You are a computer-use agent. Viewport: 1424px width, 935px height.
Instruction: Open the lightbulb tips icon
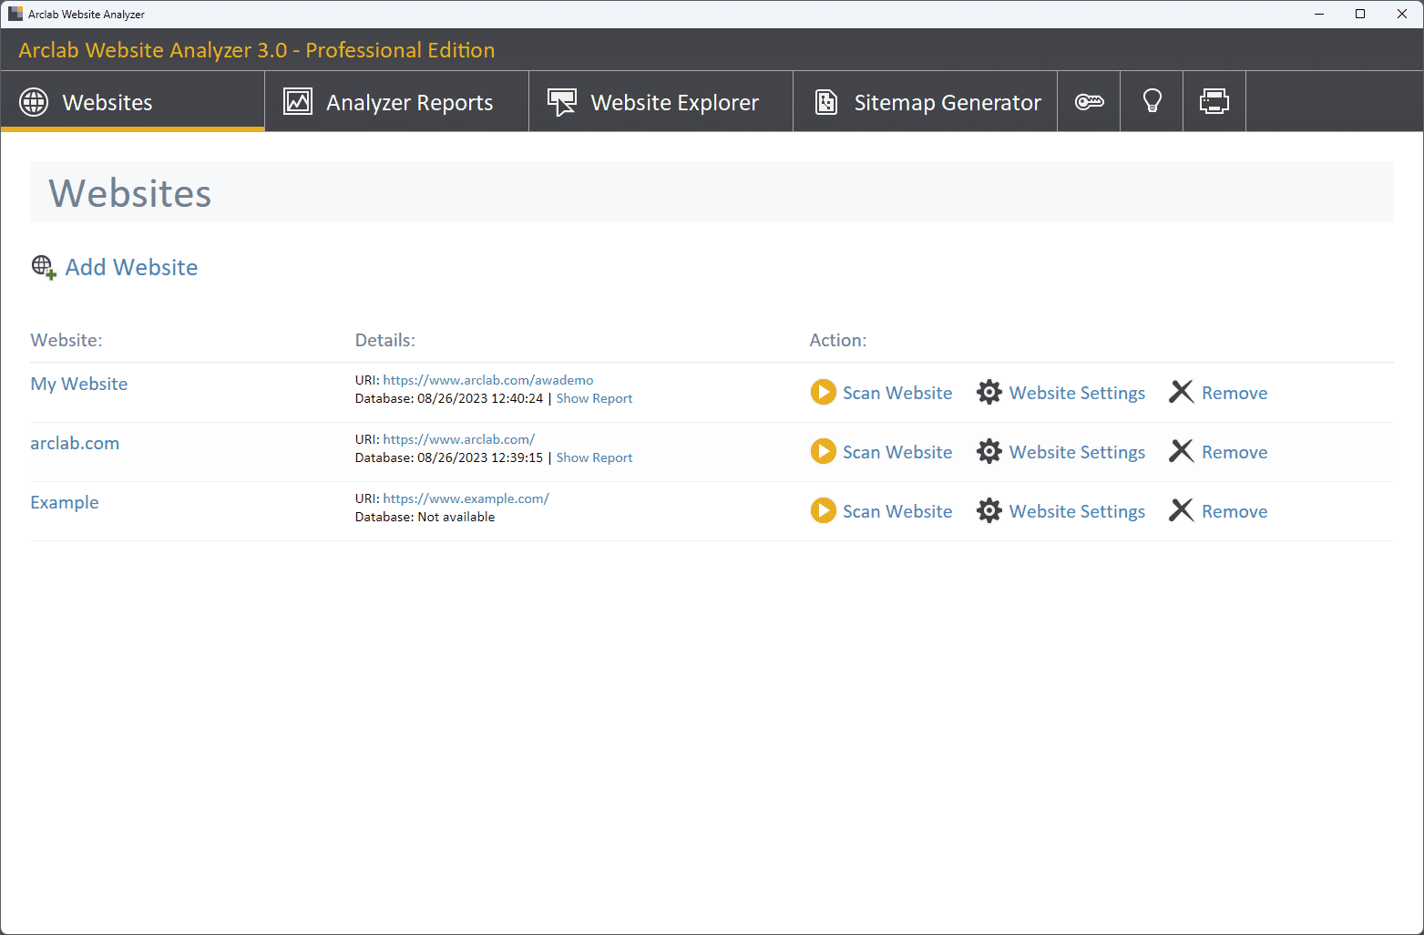(1152, 101)
